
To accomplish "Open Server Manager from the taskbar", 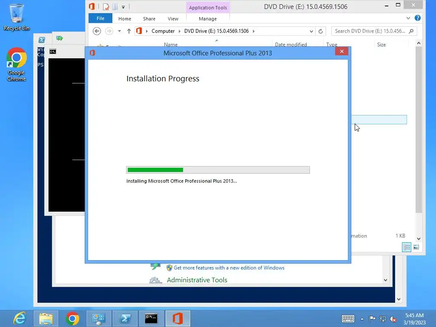I will click(99, 318).
